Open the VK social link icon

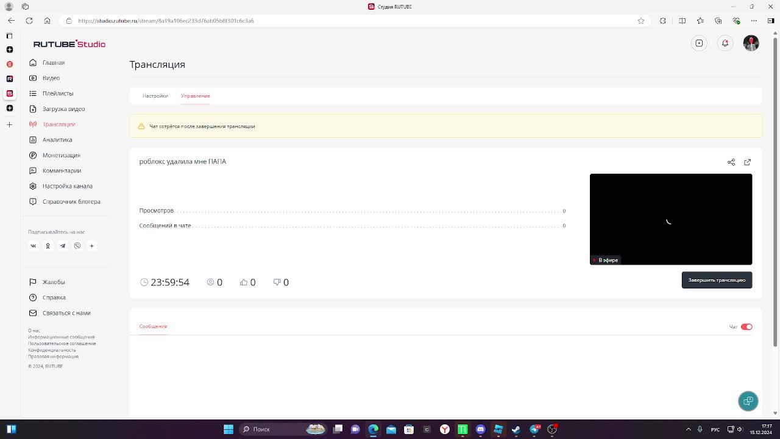pyautogui.click(x=34, y=246)
